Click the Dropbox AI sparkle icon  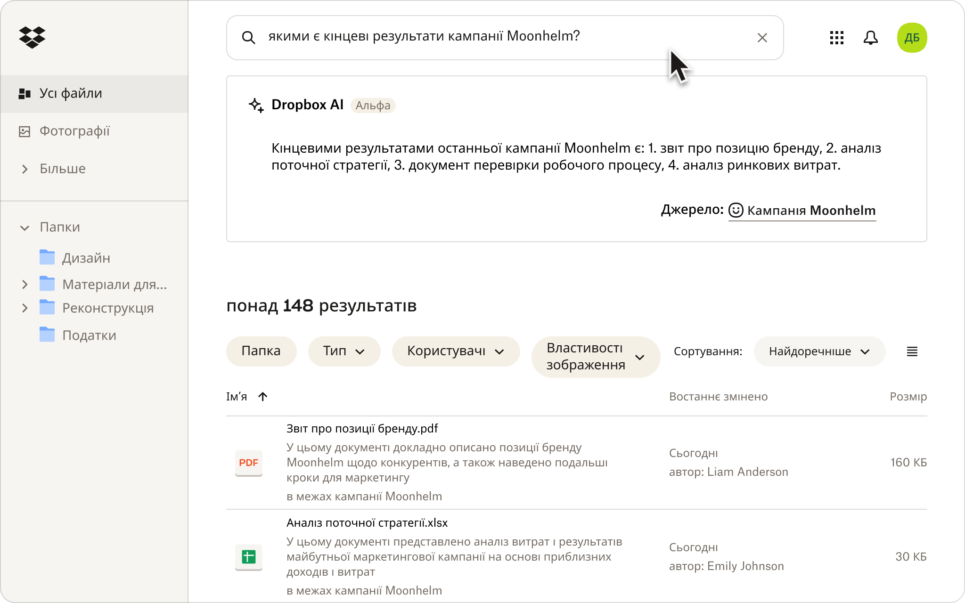click(x=256, y=105)
